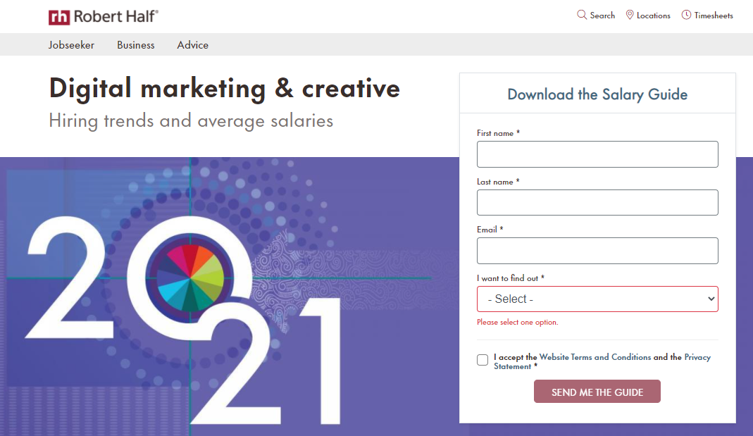Screen dimensions: 753x436
Task: Open the Website Terms and Conditions link
Action: (595, 357)
